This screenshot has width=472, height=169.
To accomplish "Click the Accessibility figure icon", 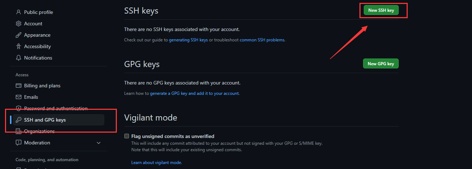I will (19, 46).
